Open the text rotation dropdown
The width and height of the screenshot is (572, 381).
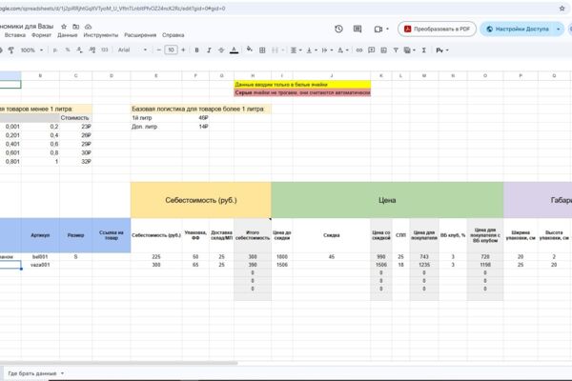(x=343, y=50)
